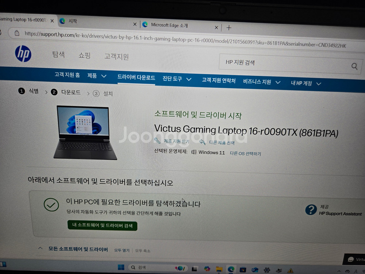This screenshot has width=365, height=274.
Task: Click the browser address bar URL
Action: pos(185,39)
